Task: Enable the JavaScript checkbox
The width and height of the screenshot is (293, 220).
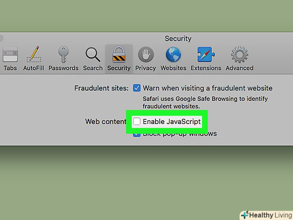Action: 136,121
